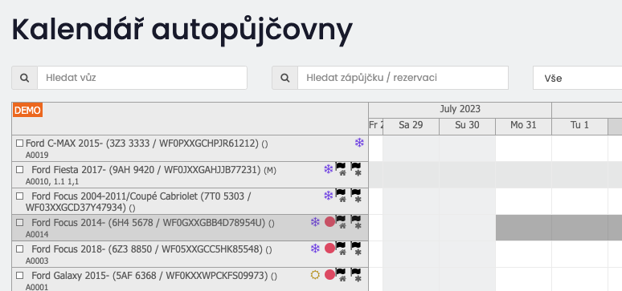This screenshot has width=622, height=291.
Task: Tick the Ford C-MAX 2015- checkbox
Action: click(x=19, y=143)
